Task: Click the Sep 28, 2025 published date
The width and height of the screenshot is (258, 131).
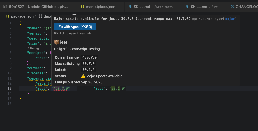Action: pyautogui.click(x=92, y=82)
